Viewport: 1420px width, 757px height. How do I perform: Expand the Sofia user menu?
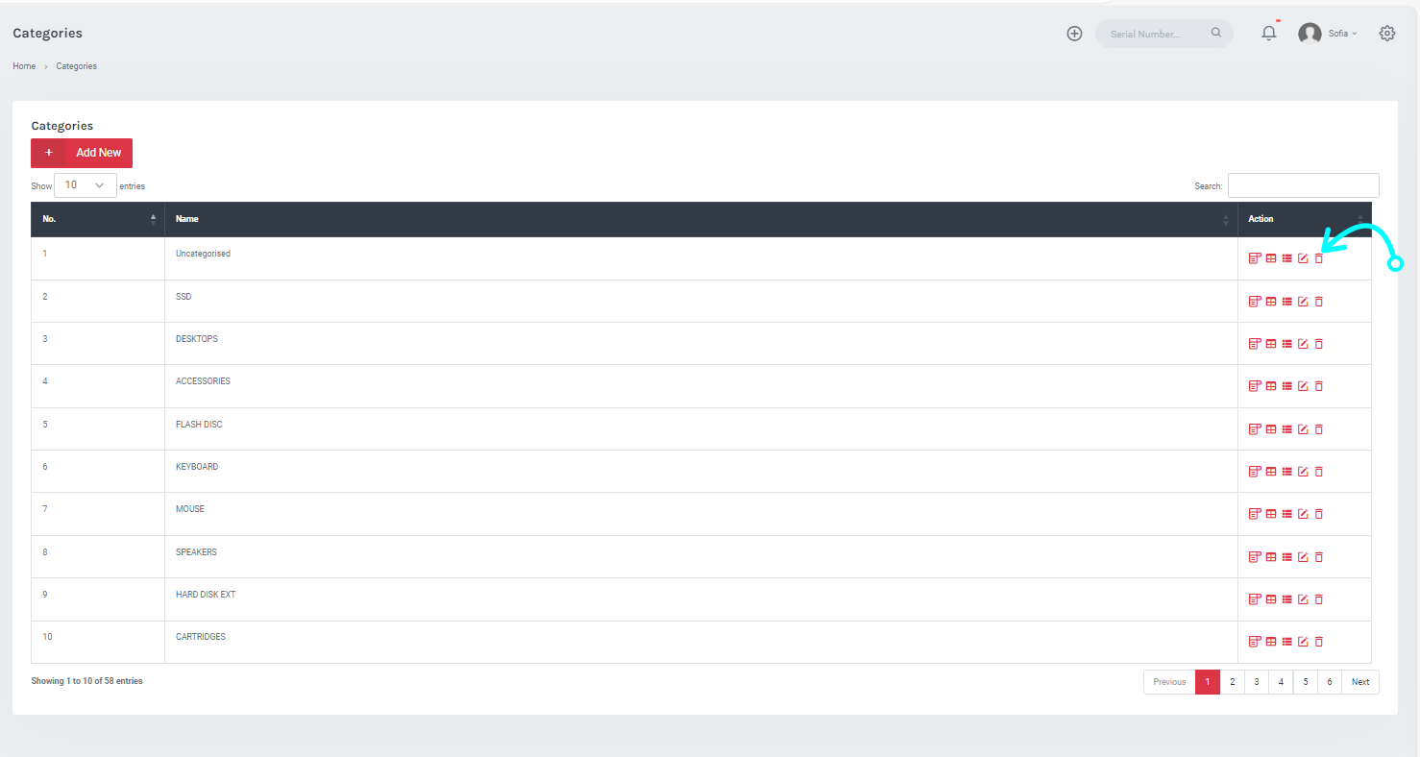click(x=1328, y=34)
